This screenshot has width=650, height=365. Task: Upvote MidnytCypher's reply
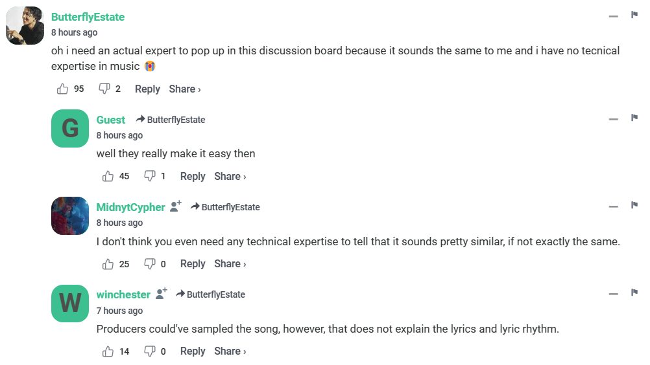[108, 263]
